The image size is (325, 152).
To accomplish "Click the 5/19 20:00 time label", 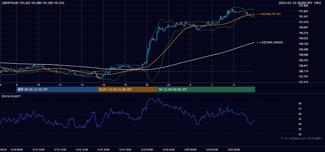I will coord(147,150).
